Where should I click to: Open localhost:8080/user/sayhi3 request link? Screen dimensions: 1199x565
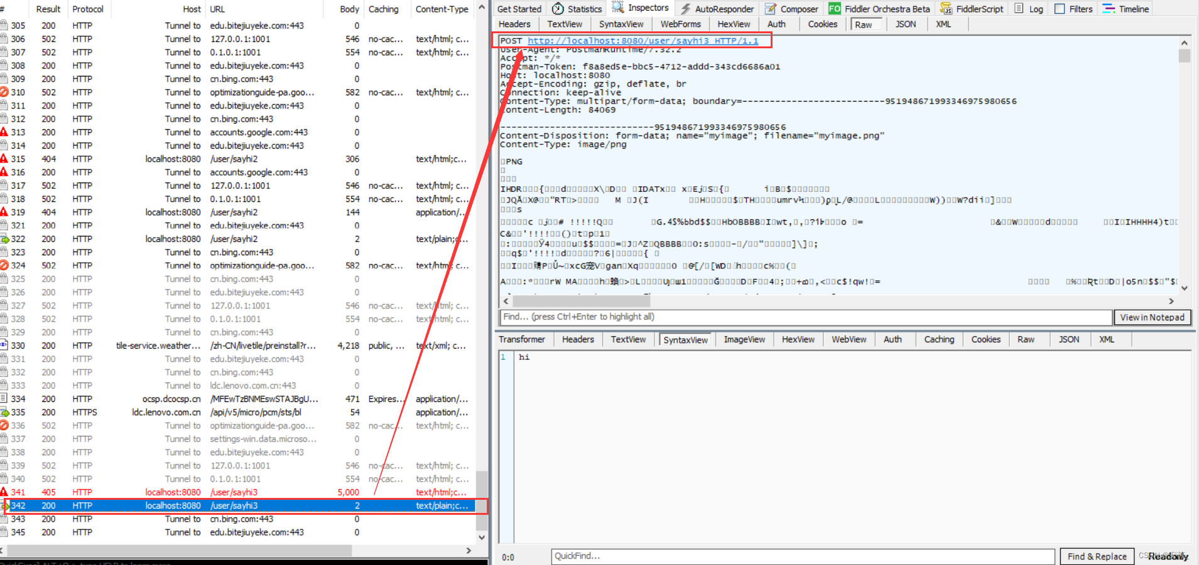[x=643, y=41]
